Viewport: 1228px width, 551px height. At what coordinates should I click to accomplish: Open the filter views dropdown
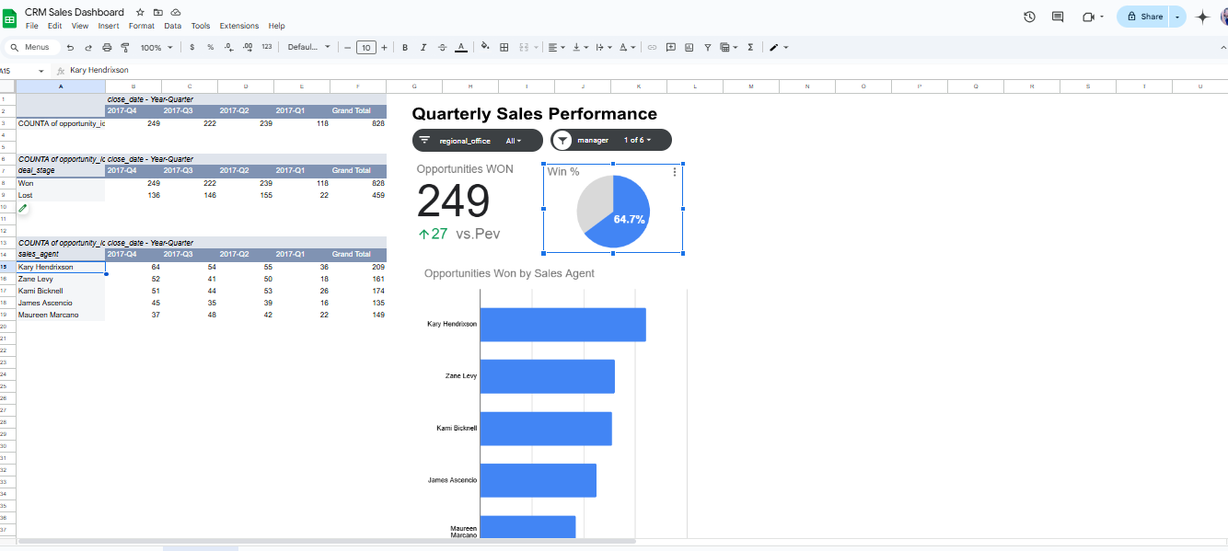pyautogui.click(x=728, y=47)
